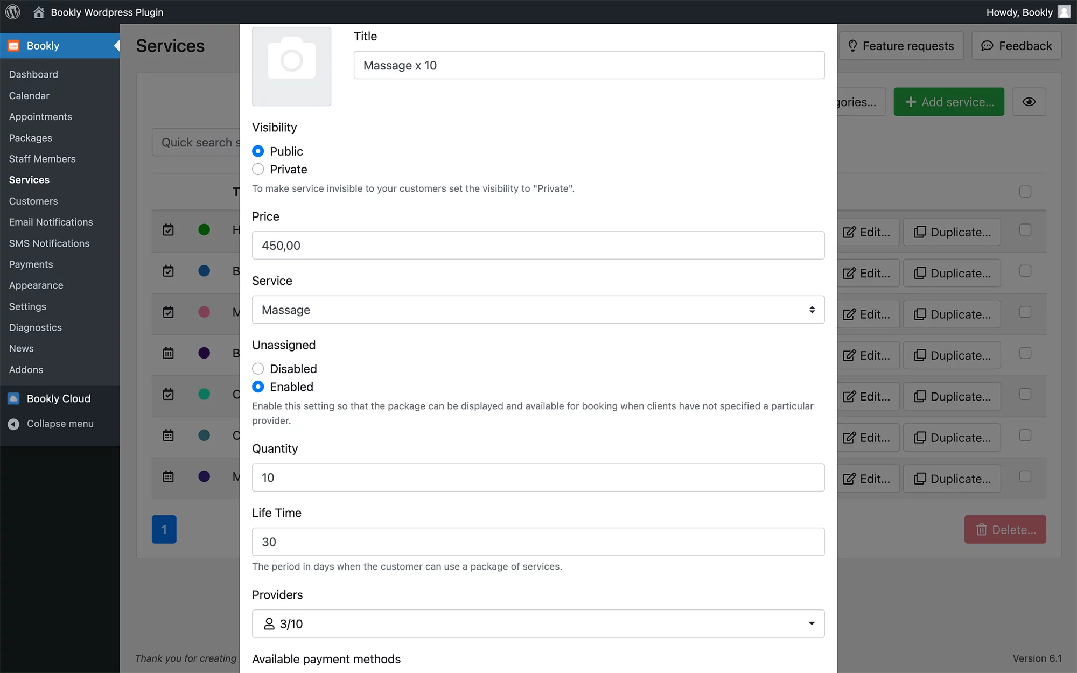Enable the Private visibility option

pyautogui.click(x=259, y=169)
